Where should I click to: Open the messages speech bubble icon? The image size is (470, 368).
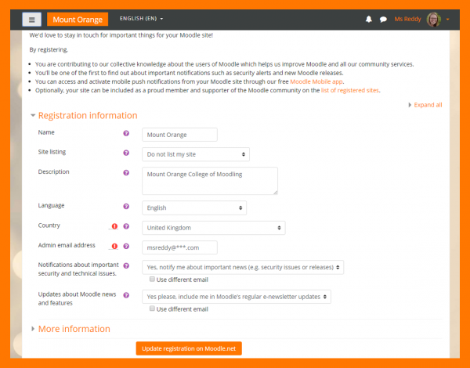[383, 19]
